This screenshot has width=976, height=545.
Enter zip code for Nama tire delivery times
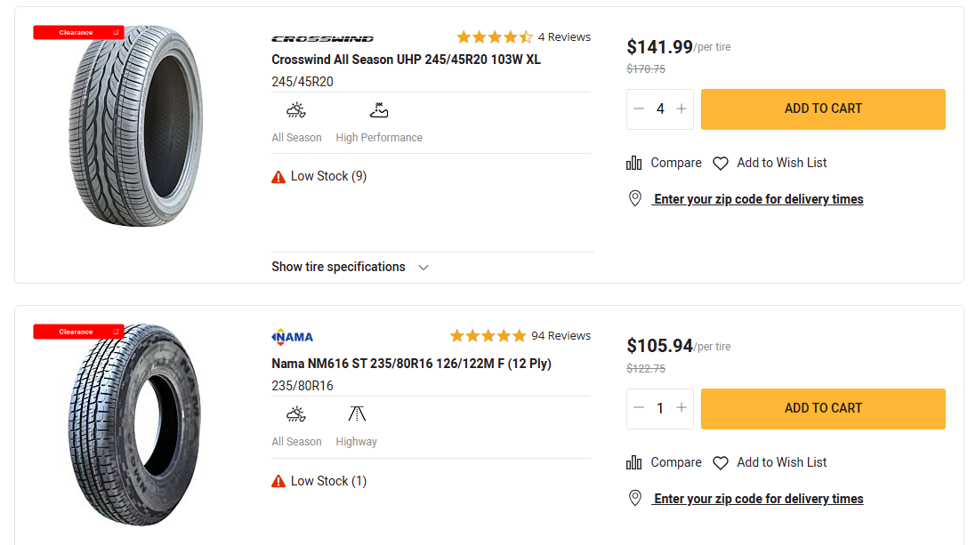(x=758, y=499)
